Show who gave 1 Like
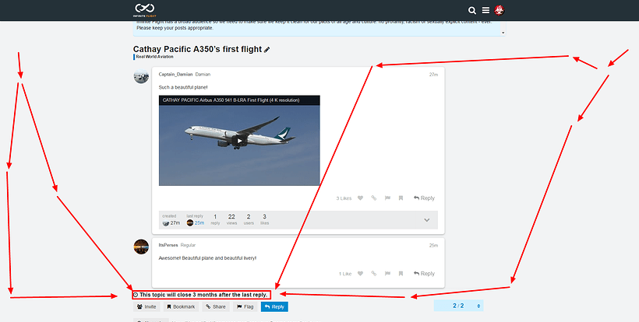The height and width of the screenshot is (322, 639). [344, 274]
